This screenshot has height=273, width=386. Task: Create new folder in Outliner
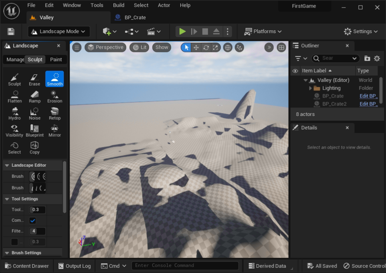click(367, 58)
